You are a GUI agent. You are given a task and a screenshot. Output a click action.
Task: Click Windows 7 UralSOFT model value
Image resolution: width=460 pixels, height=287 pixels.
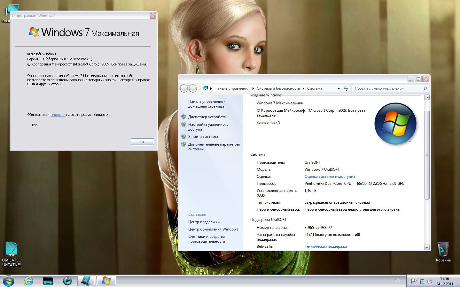[322, 170]
